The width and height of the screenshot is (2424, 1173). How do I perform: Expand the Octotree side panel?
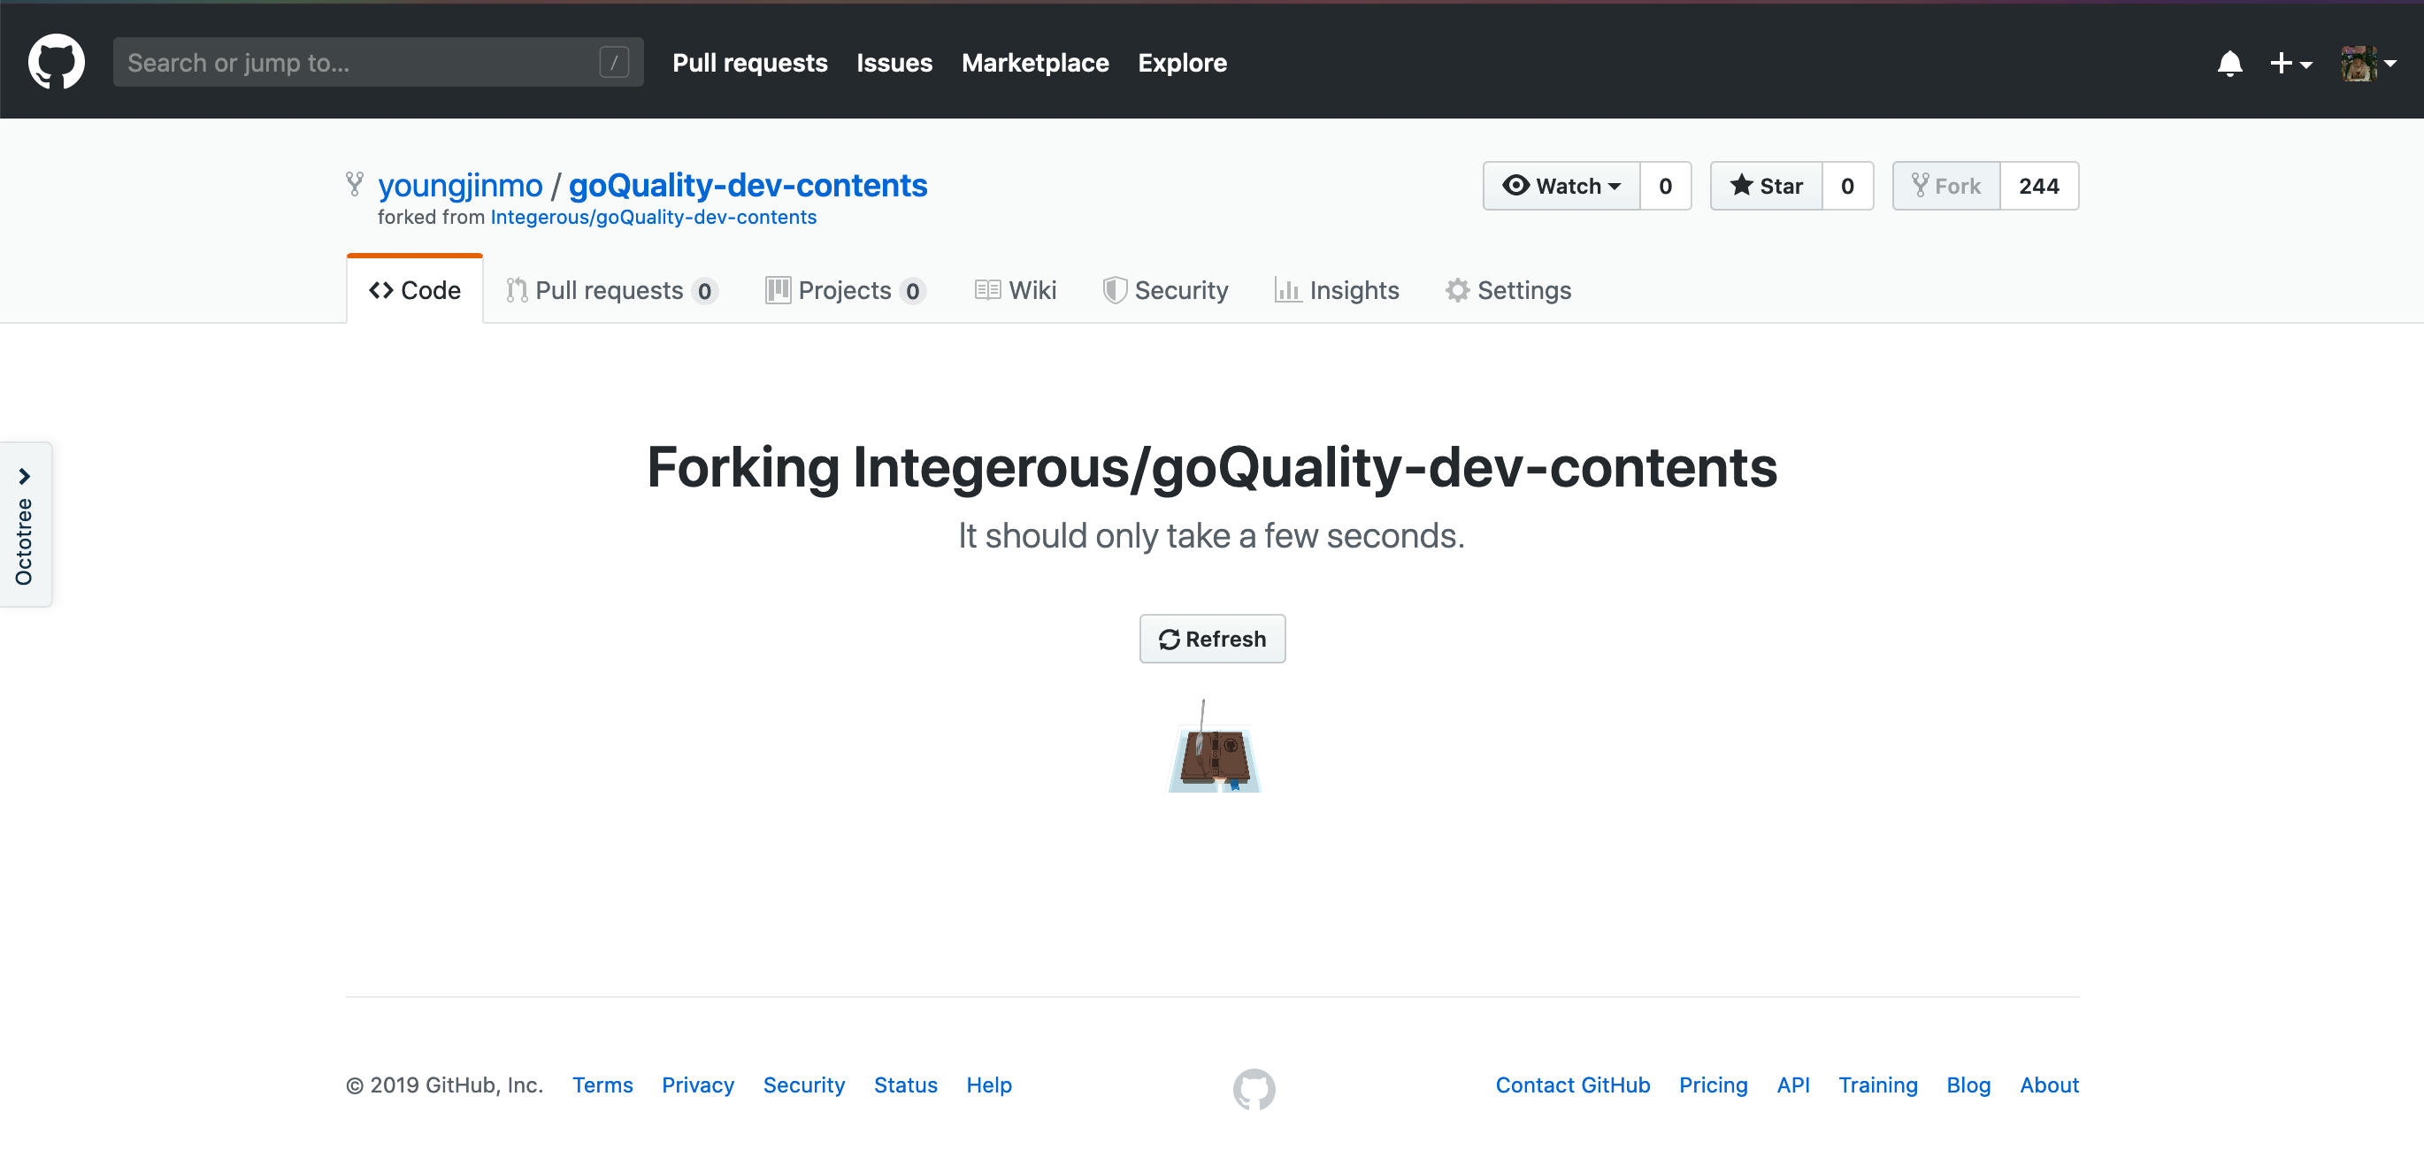(x=25, y=524)
